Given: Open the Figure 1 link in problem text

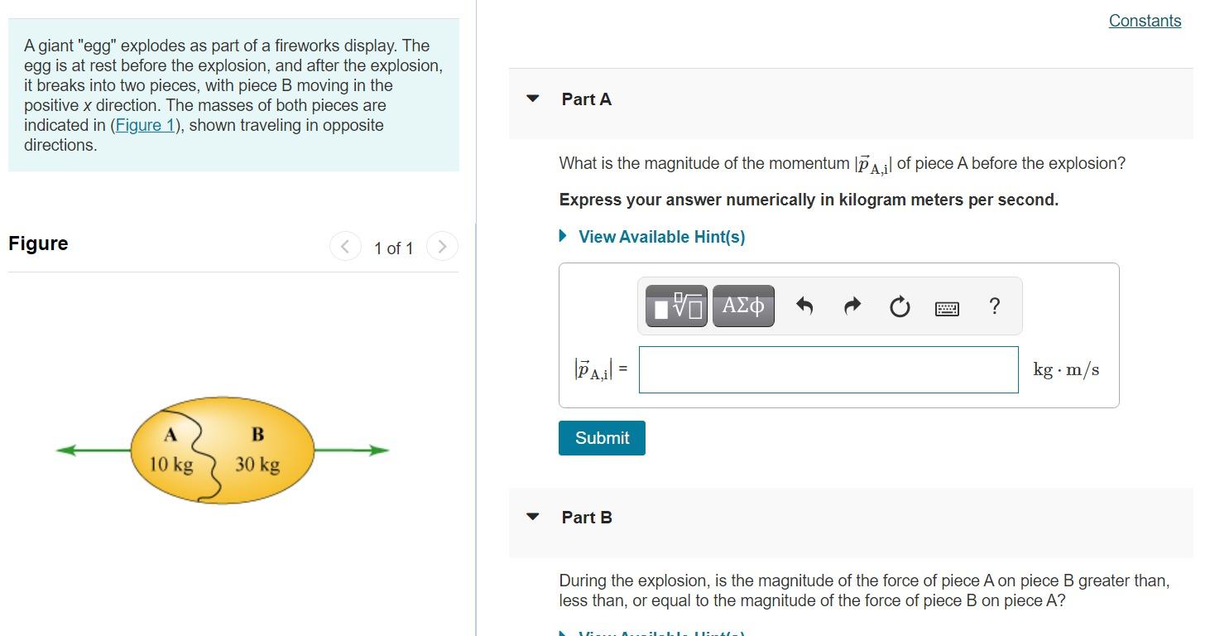Looking at the screenshot, I should coord(144,125).
